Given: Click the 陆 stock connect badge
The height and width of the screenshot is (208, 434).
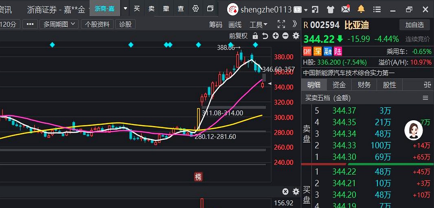Looking at the screenshot, I should [x=338, y=51].
